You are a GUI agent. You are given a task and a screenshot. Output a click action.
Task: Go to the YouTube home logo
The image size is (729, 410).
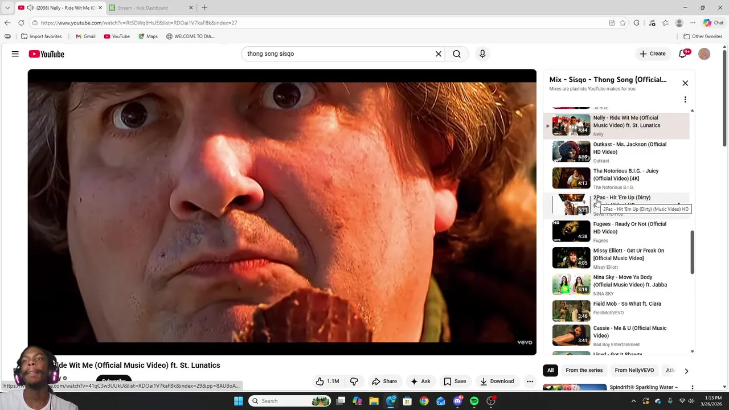click(x=46, y=54)
